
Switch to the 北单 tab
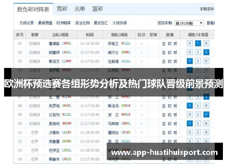coord(79,9)
